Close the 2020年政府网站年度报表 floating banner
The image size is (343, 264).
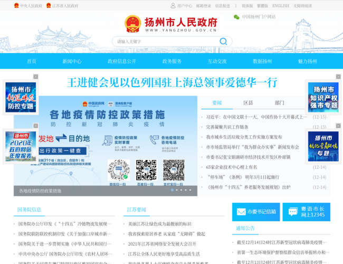click(x=36, y=126)
